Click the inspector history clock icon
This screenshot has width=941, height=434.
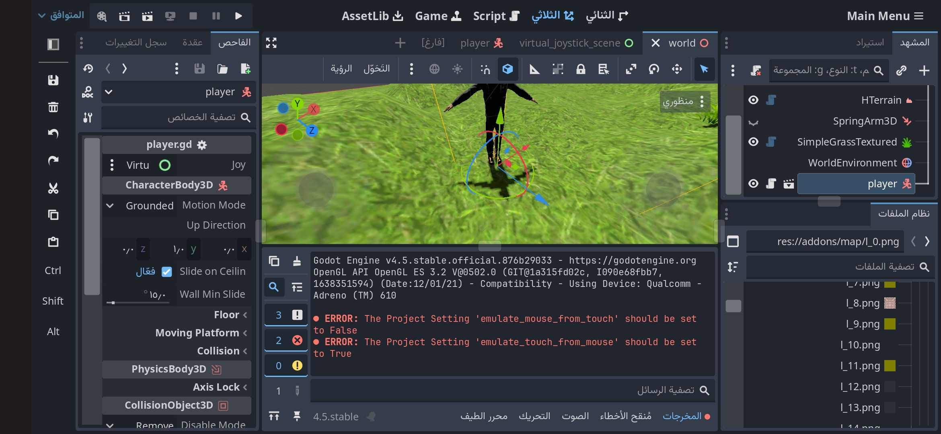click(88, 69)
